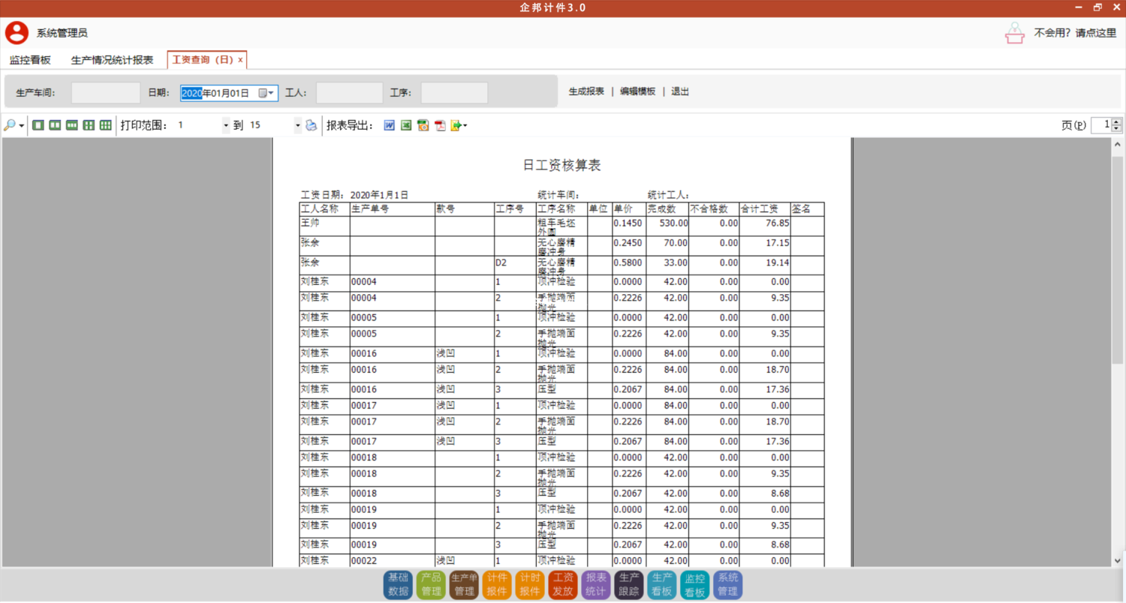This screenshot has width=1126, height=603.
Task: Open 基础数据 module in bottom bar
Action: [x=398, y=584]
